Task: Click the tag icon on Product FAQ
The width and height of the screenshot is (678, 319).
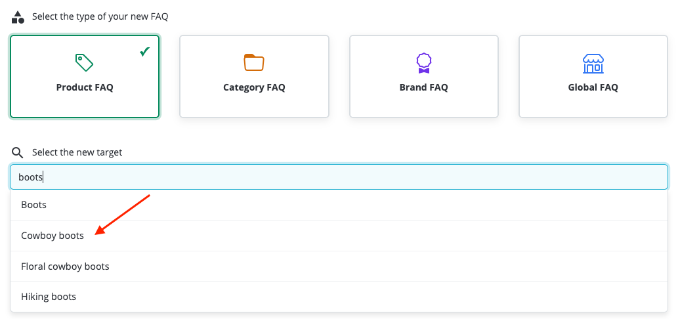Action: coord(85,63)
